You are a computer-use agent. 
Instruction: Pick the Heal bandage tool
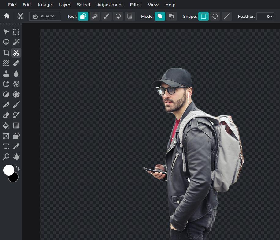[16, 63]
